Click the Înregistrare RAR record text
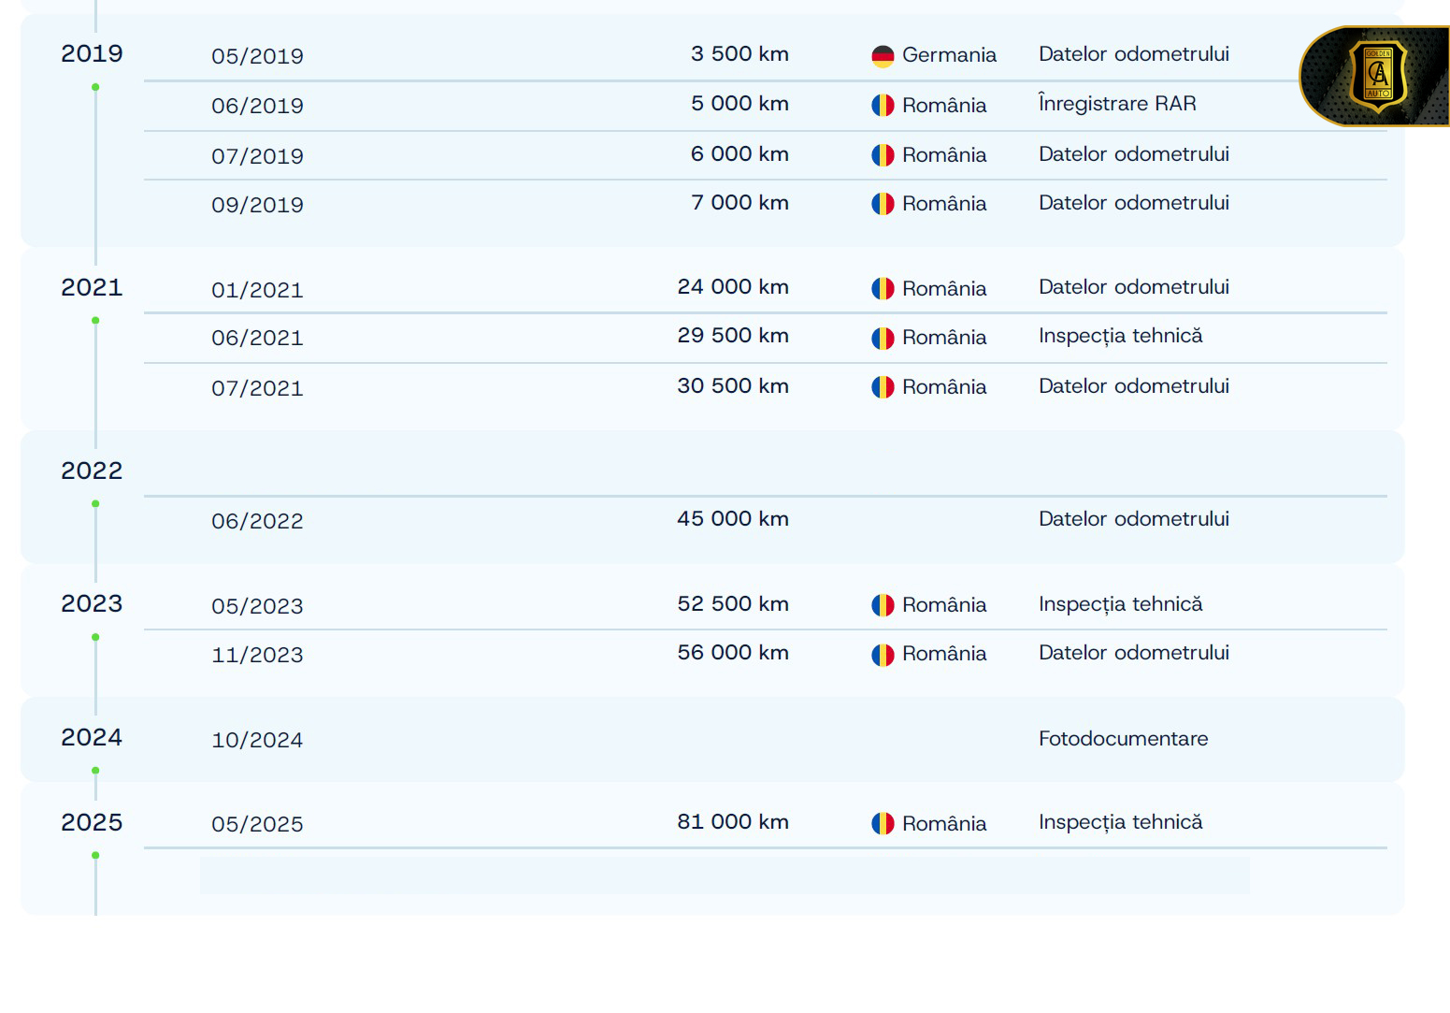 [1117, 104]
